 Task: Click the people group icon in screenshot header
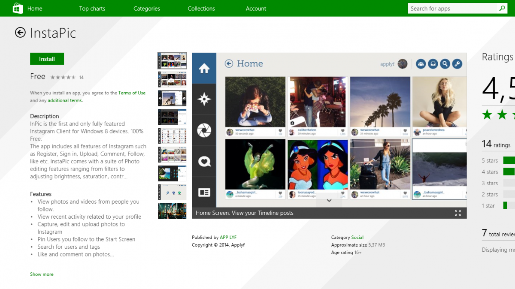click(x=421, y=64)
